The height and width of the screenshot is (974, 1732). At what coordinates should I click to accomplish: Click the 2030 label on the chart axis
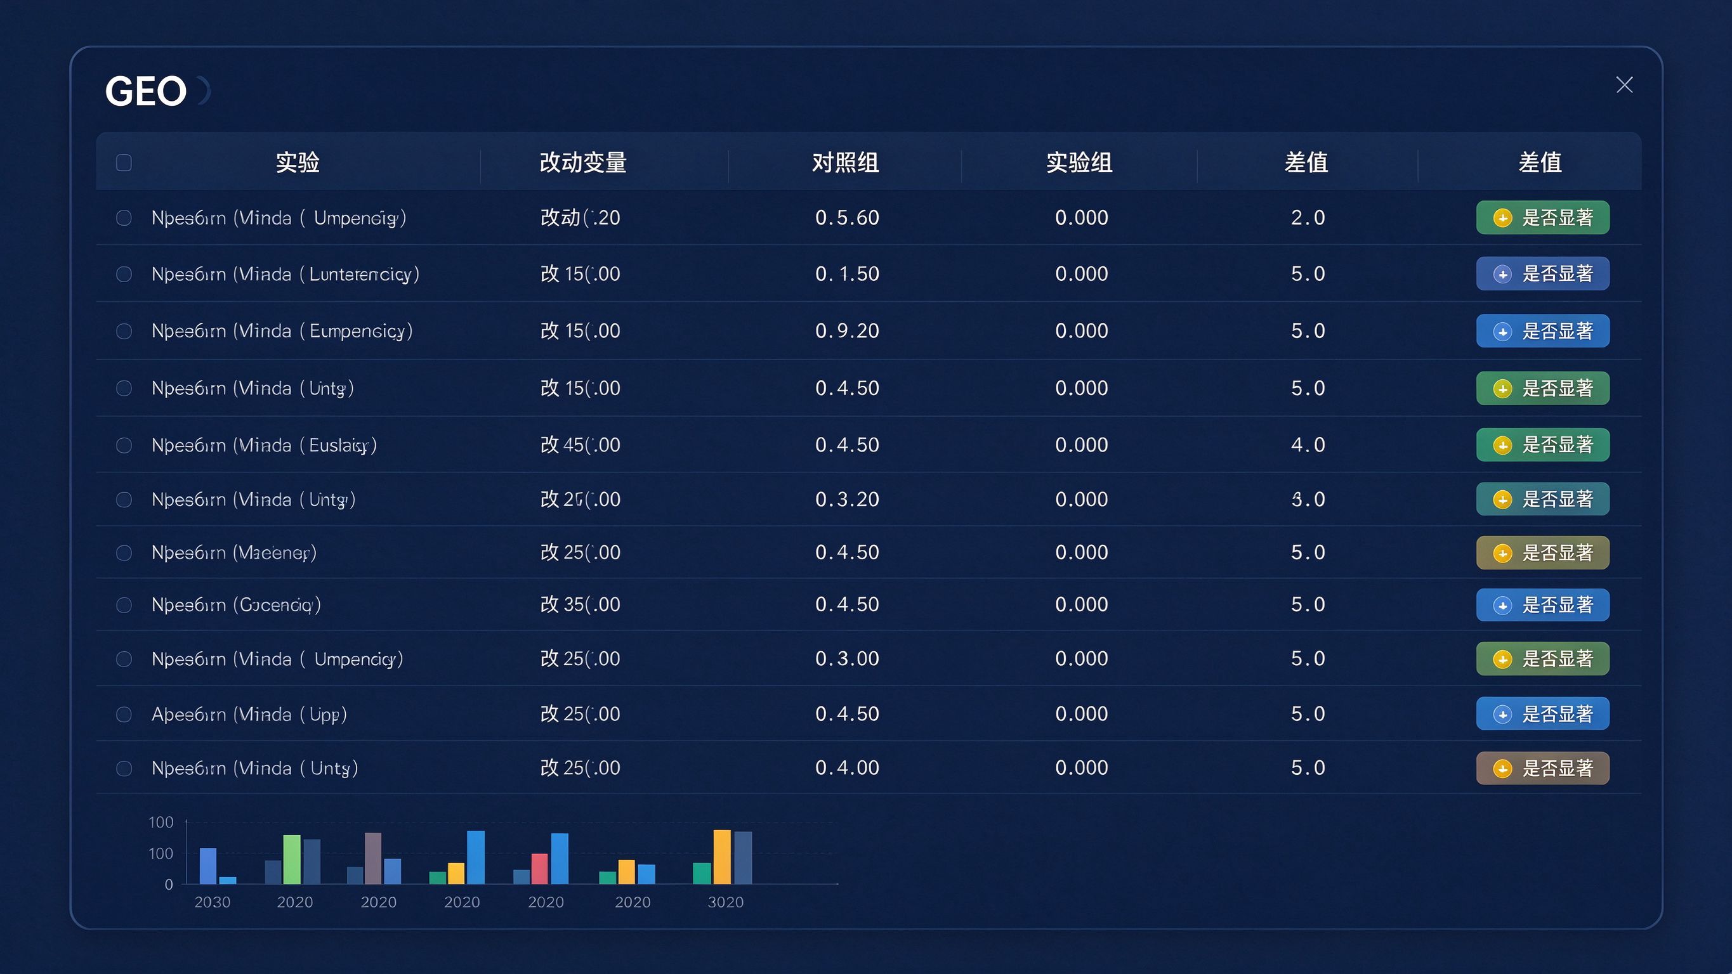[213, 902]
